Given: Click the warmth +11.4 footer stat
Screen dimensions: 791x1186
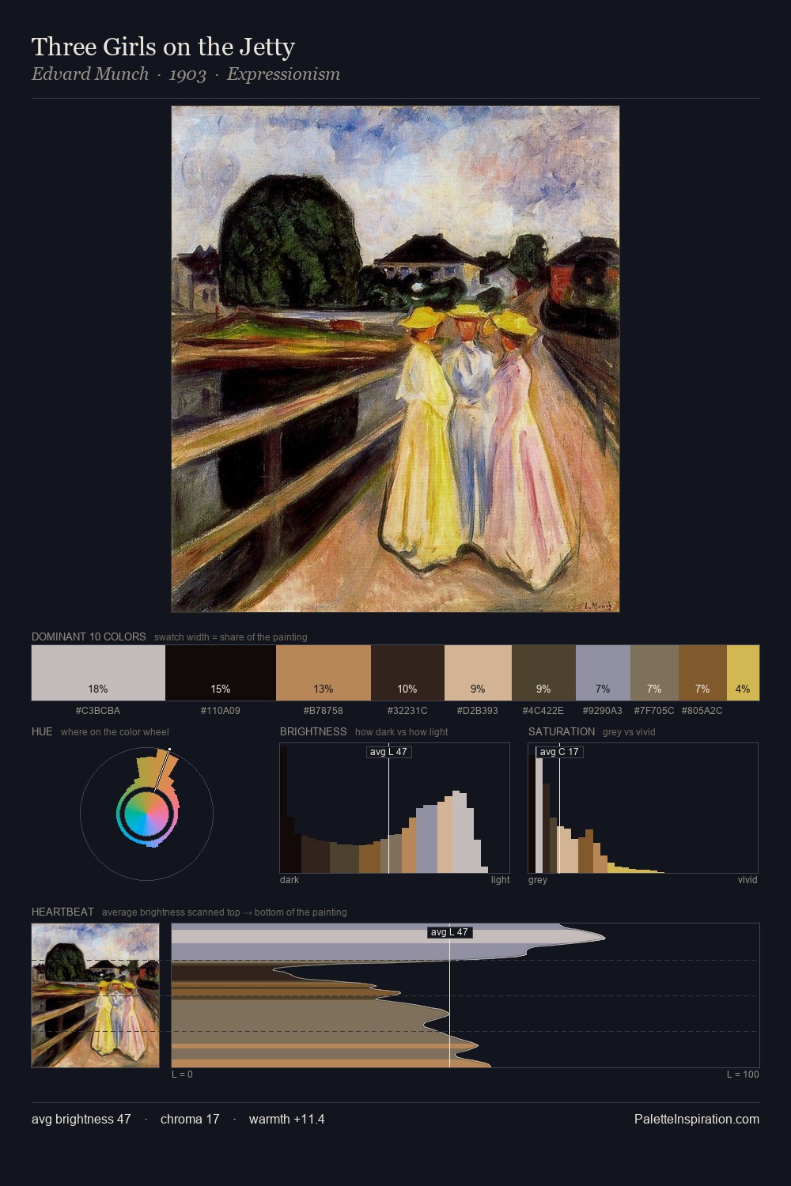Looking at the screenshot, I should (x=287, y=1119).
